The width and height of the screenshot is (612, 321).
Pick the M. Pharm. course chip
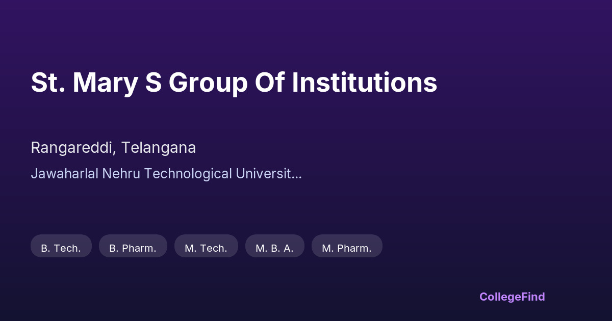347,246
